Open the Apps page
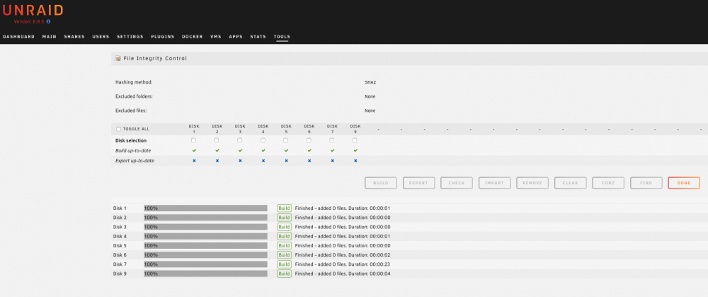The image size is (708, 297). [x=236, y=37]
